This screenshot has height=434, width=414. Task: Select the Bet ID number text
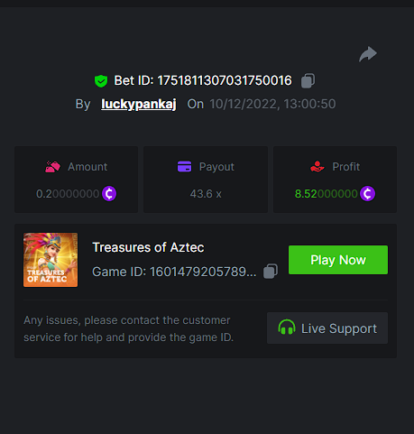point(225,80)
